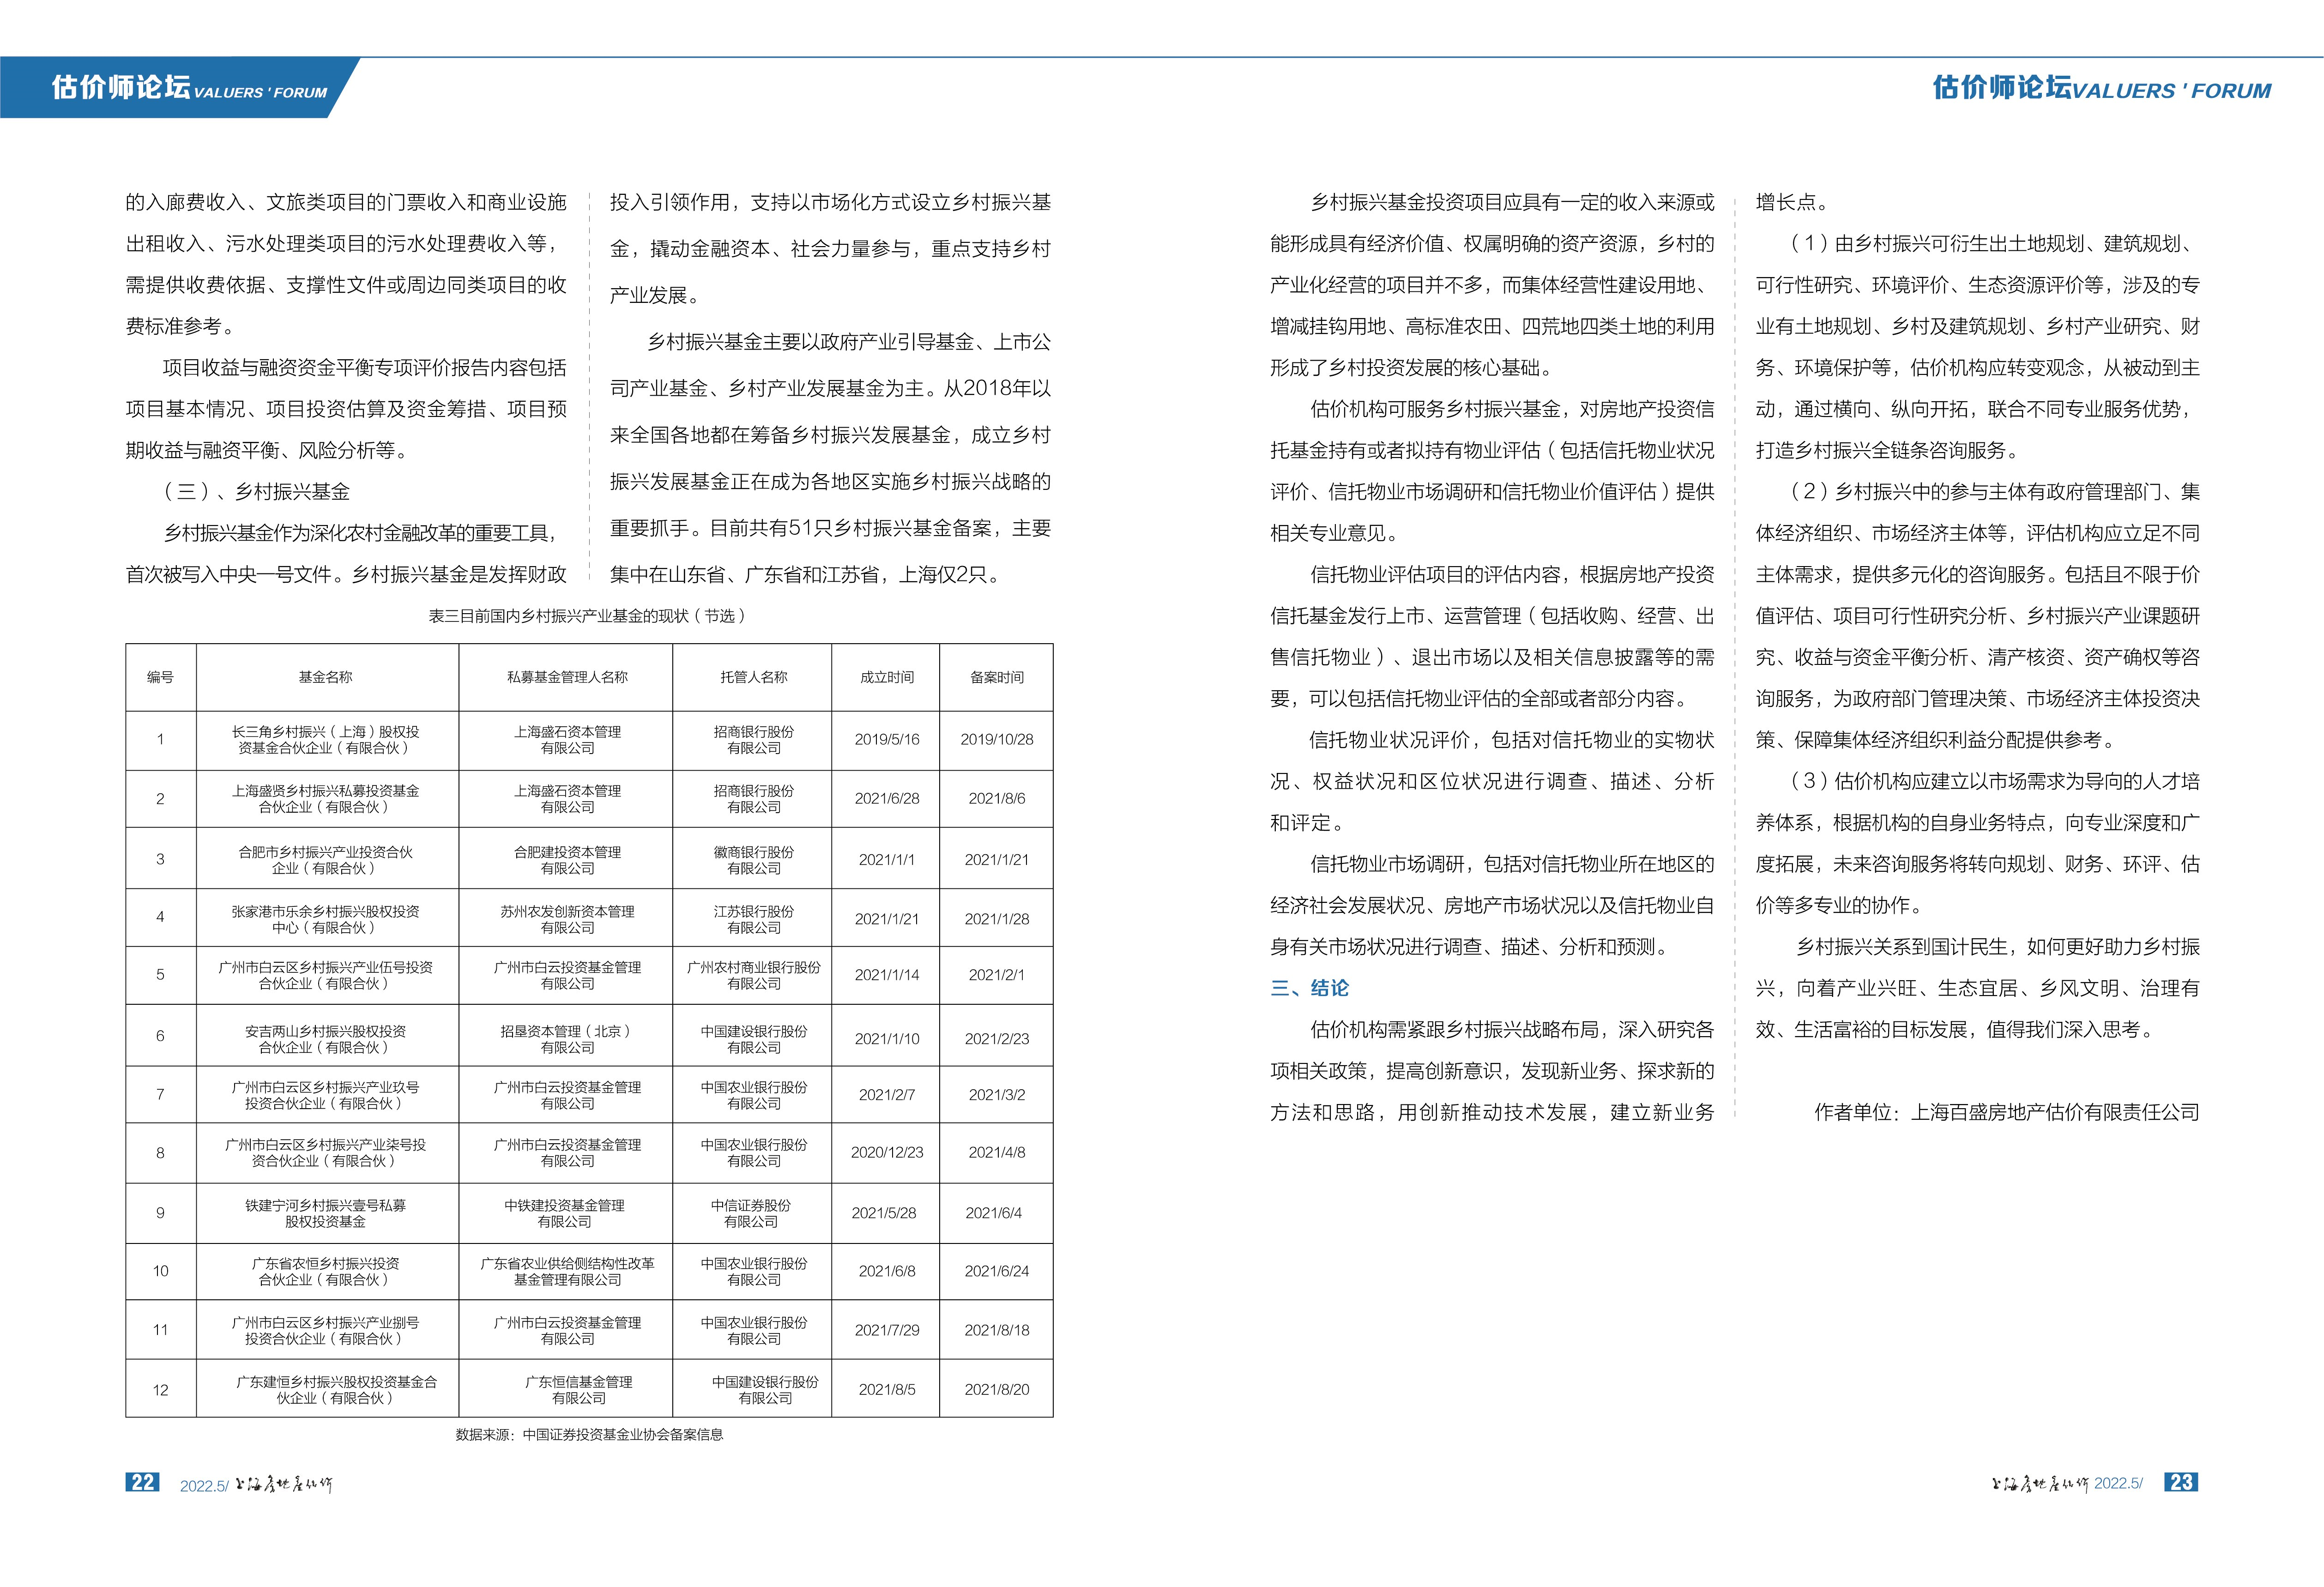Click the establishment date 2021/1/14
The height and width of the screenshot is (1587, 2324).
[887, 975]
